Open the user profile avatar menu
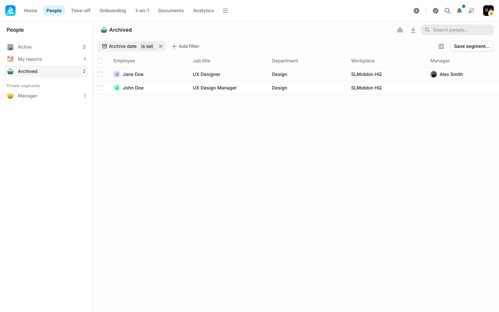The height and width of the screenshot is (312, 499). coord(488,11)
